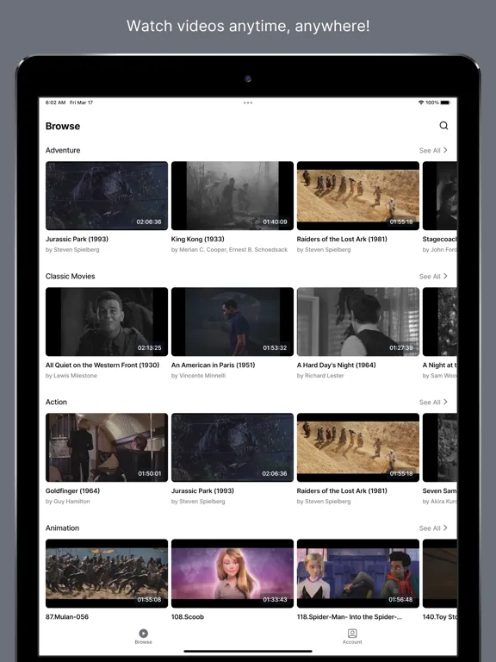Expand Adventure with See All

point(433,150)
